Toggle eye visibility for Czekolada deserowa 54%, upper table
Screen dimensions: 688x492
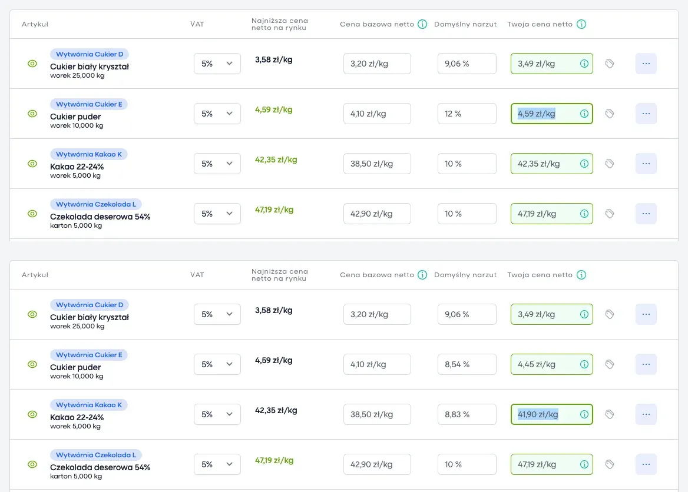pos(32,214)
